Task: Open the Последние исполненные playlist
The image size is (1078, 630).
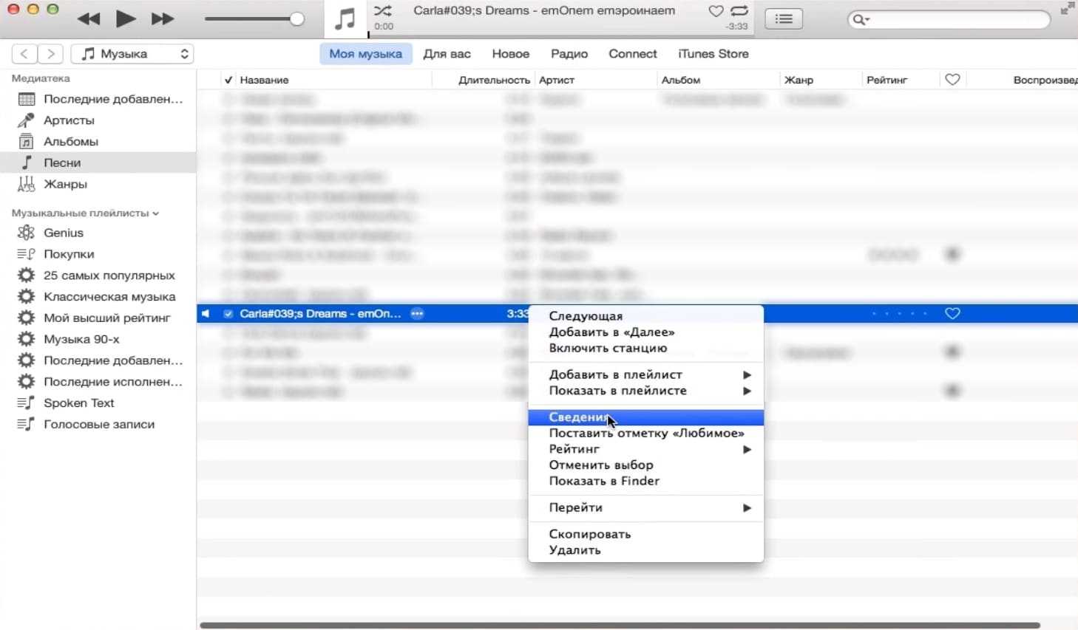Action: coord(98,382)
